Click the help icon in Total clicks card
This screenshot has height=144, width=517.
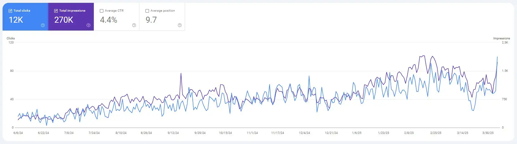tap(43, 25)
